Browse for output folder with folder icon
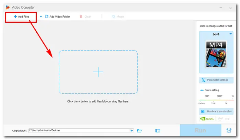Image resolution: width=240 pixels, height=140 pixels. 139,131
